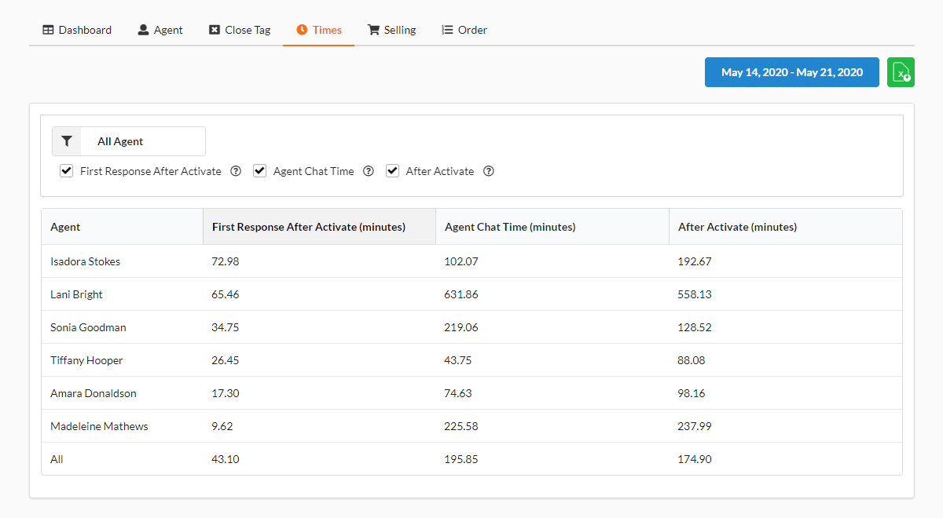Click Lani Bright's after activate value 558.13
943x518 pixels.
(695, 294)
